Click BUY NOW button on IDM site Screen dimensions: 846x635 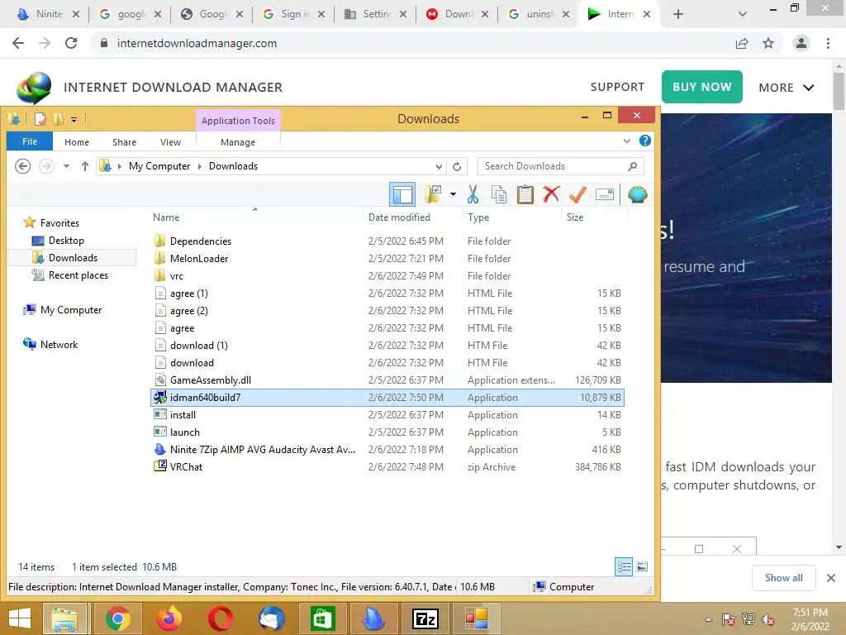(x=702, y=87)
